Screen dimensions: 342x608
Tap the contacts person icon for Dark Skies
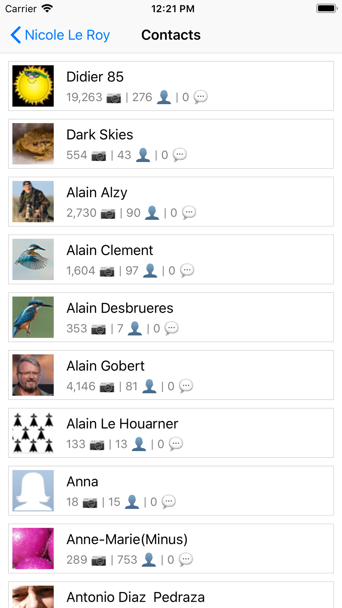(143, 155)
